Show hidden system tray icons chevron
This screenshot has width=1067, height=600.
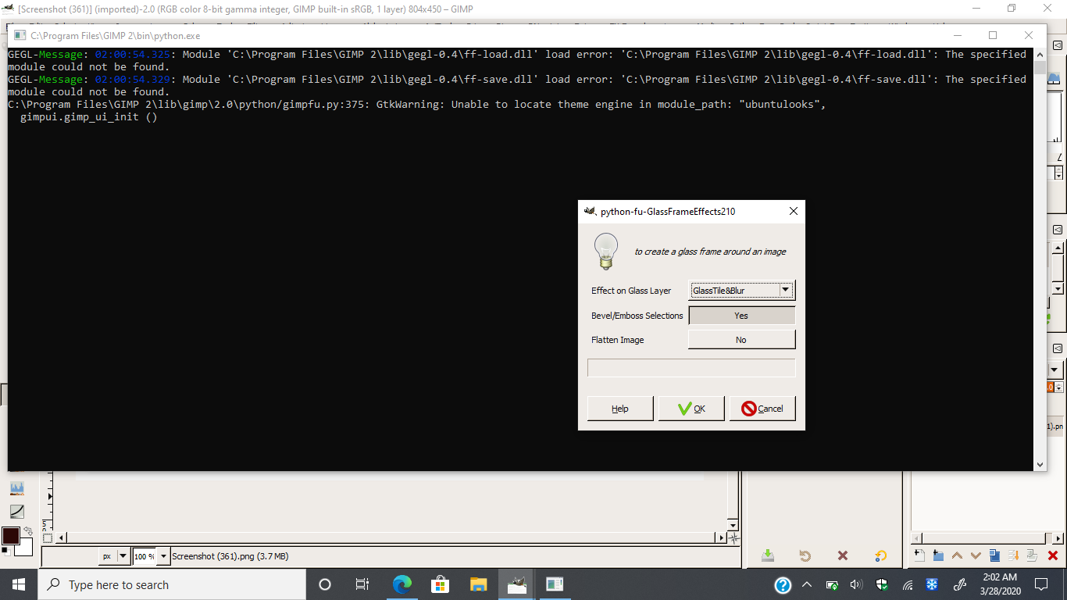click(807, 584)
